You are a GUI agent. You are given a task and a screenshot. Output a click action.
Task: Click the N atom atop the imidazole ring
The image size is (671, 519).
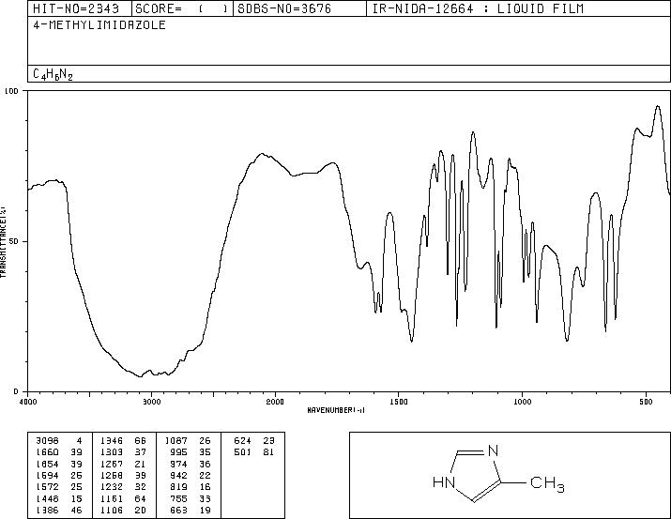(493, 451)
